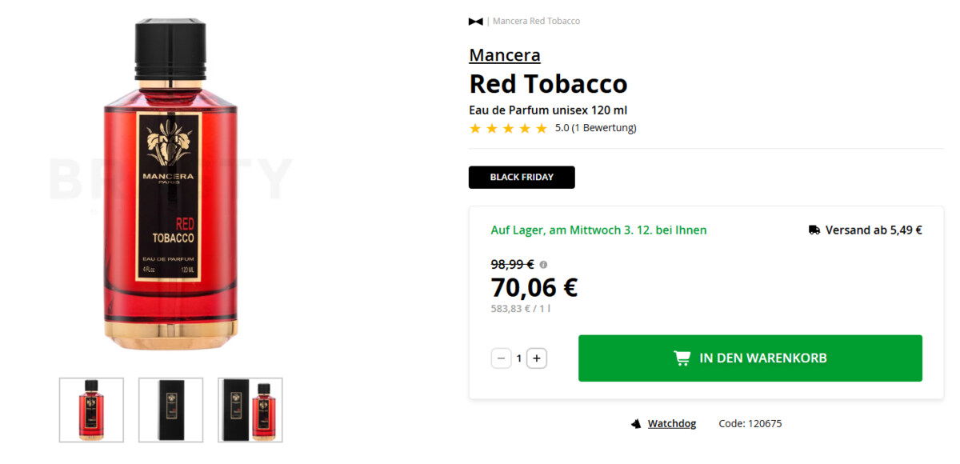The height and width of the screenshot is (464, 960).
Task: Click the quantity number field
Action: 518,358
